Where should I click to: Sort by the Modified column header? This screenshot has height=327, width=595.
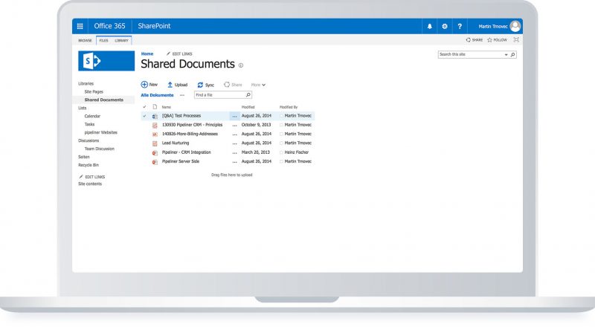coord(248,107)
